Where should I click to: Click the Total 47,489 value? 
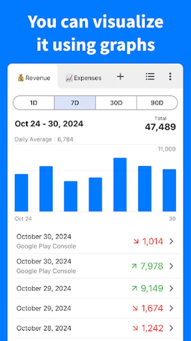(160, 124)
